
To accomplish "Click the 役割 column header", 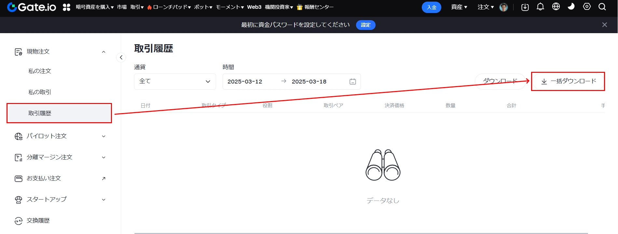I will click(x=268, y=106).
